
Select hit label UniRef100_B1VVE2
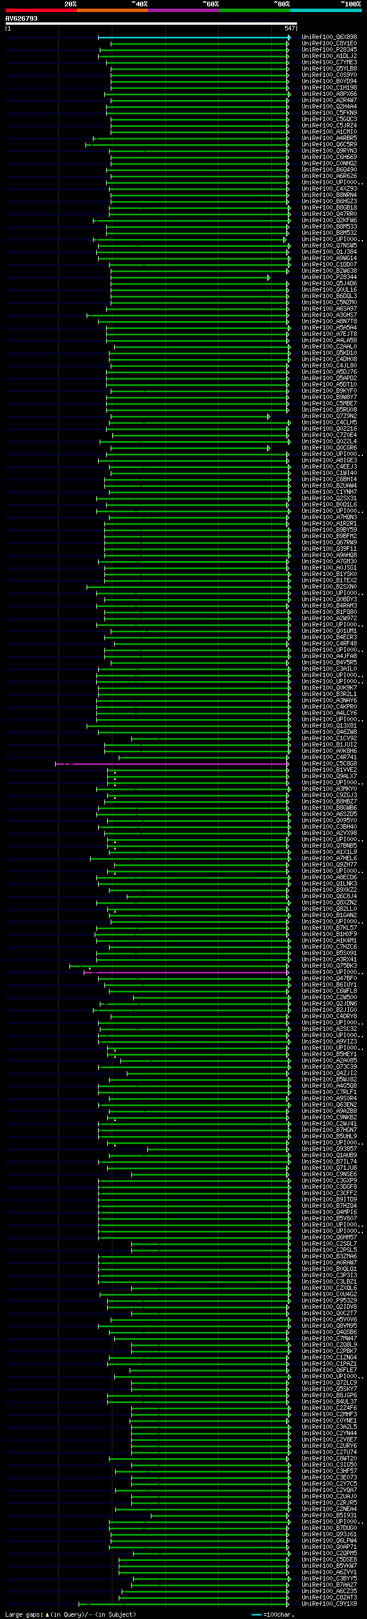(x=329, y=770)
